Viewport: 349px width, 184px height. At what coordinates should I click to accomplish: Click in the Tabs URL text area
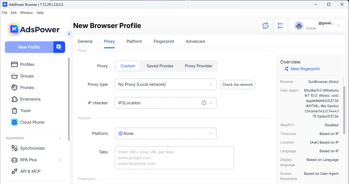tap(174, 158)
